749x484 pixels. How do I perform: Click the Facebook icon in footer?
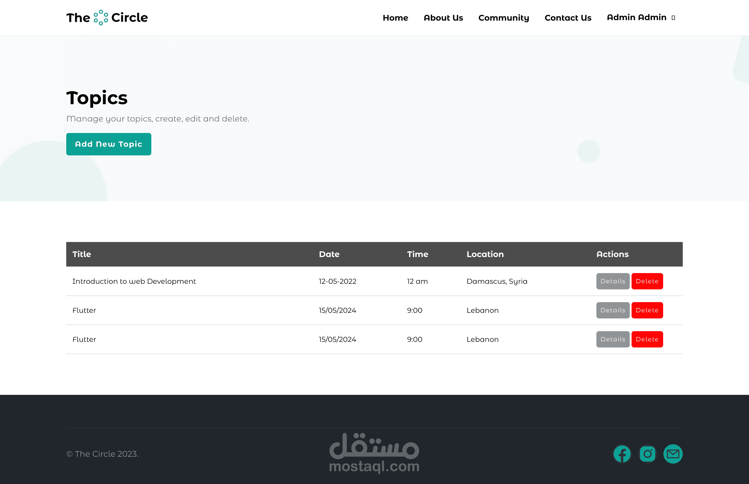622,454
